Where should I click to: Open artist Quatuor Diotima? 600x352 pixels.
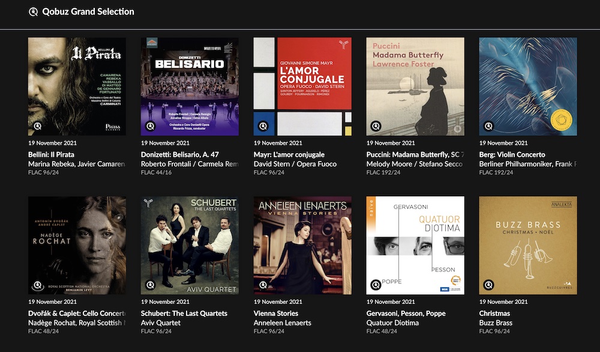point(392,323)
